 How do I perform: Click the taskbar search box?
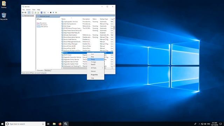[25, 124]
